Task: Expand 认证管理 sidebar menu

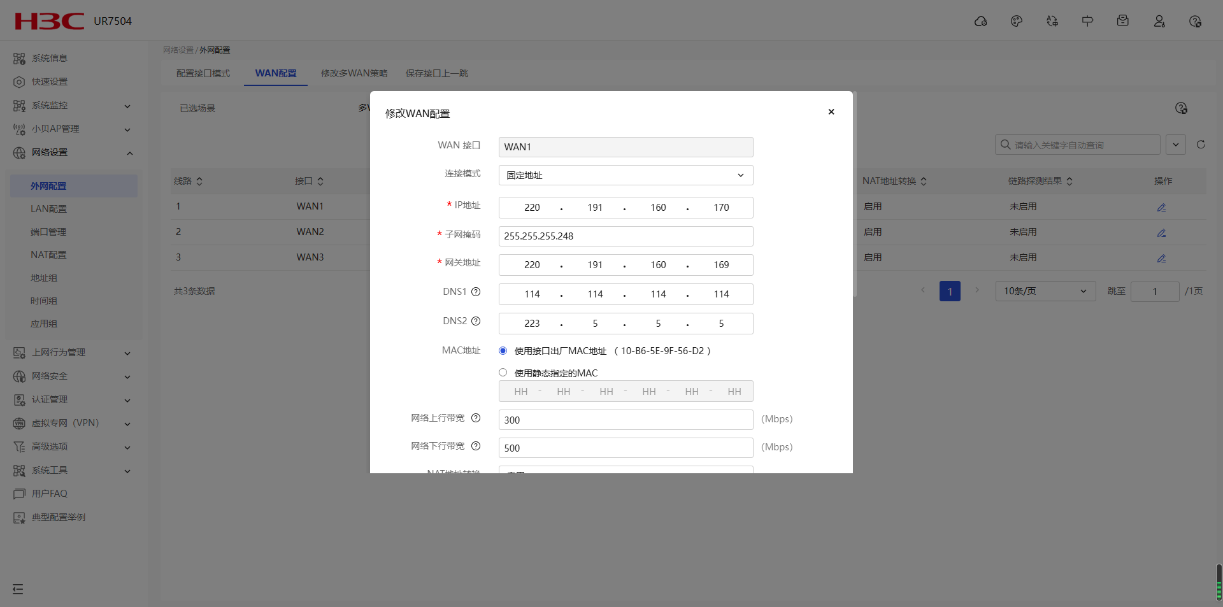Action: tap(74, 400)
